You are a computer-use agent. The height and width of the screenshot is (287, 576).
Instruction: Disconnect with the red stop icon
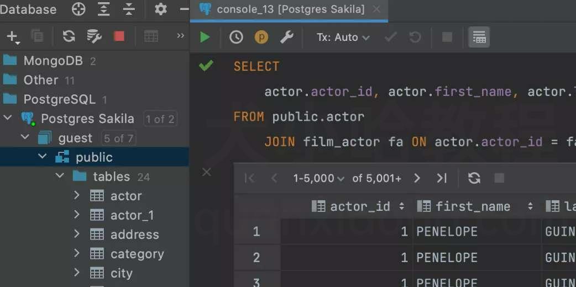119,36
